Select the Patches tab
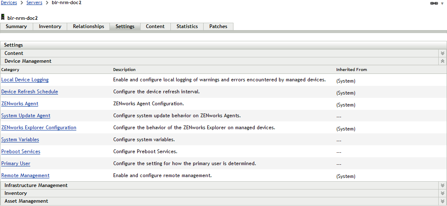Screen dimensions: 447x206 point(218,26)
